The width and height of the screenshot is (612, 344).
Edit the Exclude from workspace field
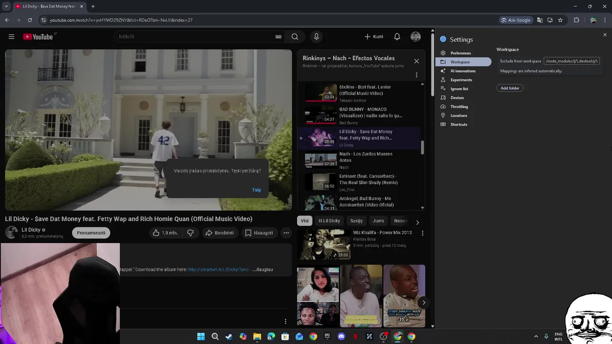tap(572, 61)
